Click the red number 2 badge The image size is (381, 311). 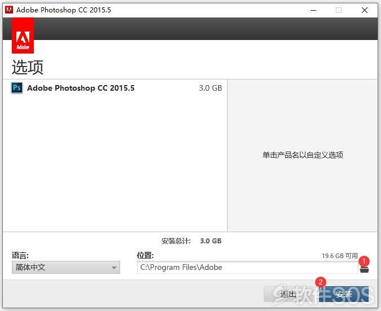321,282
